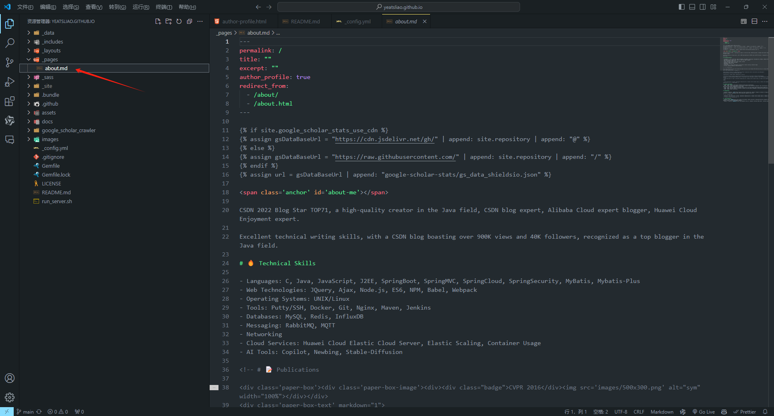774x416 pixels.
Task: Open Run and Debug view
Action: pos(10,82)
